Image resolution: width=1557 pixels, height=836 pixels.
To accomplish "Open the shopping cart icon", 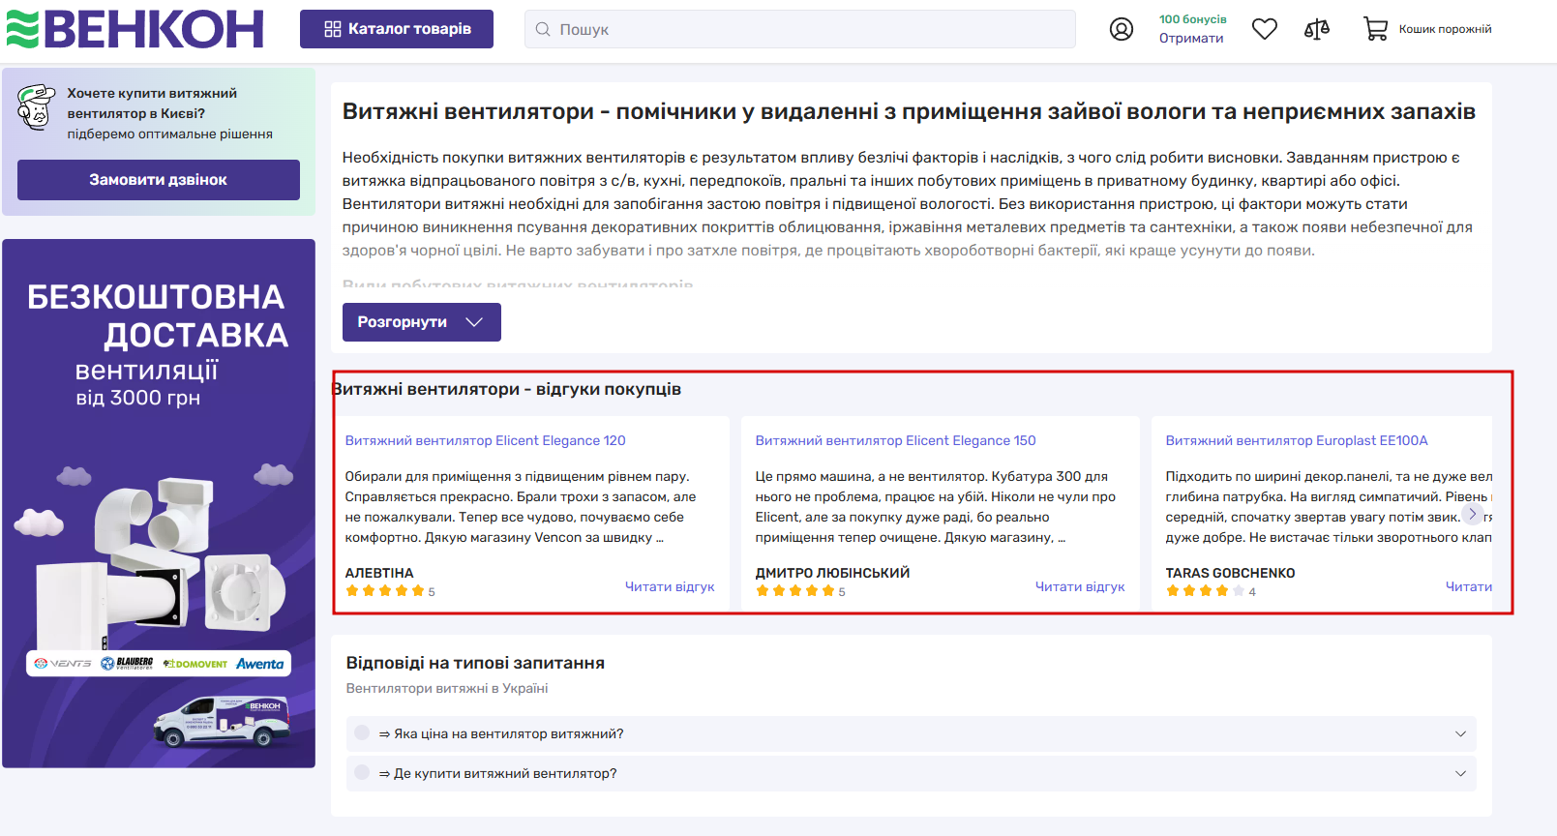I will click(1375, 29).
